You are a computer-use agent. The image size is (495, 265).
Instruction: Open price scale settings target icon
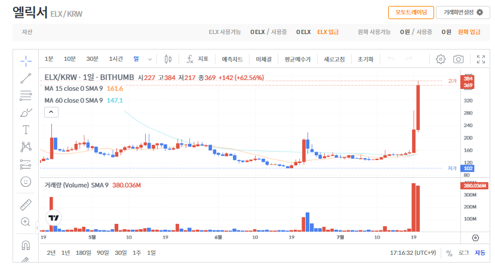point(475,238)
